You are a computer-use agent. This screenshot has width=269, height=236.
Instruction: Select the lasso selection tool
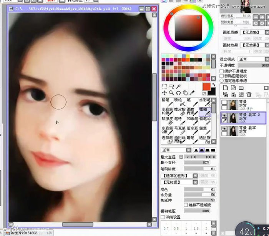(x=171, y=86)
